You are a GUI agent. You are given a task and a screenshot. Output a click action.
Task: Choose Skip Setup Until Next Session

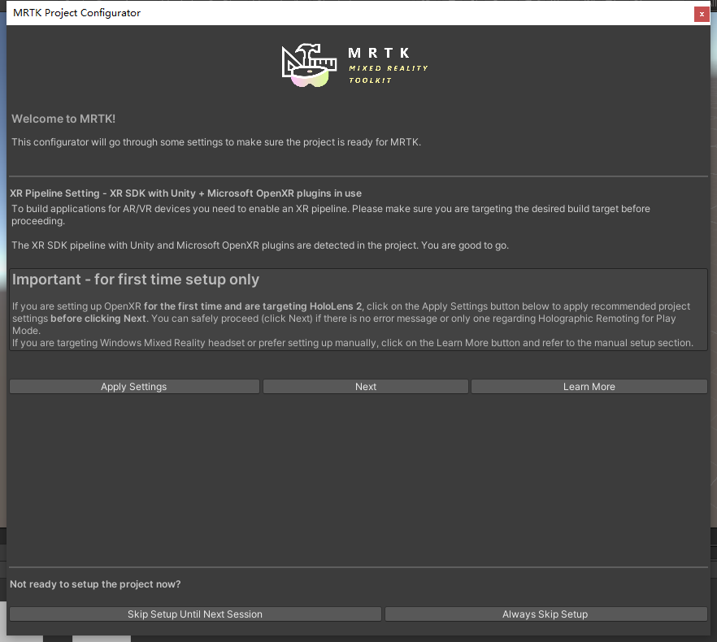(195, 614)
